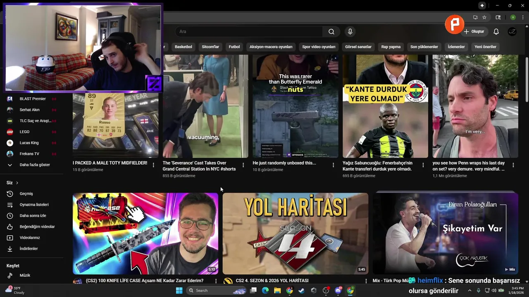Image resolution: width=529 pixels, height=297 pixels.
Task: Open Chrome three-dot menu
Action: (x=523, y=17)
